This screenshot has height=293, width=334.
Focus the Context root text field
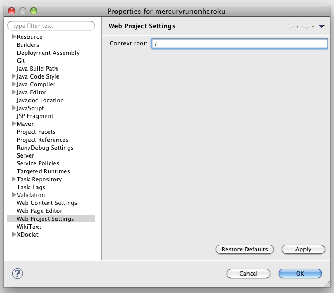240,44
